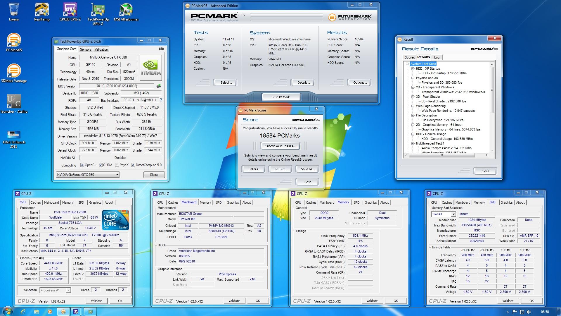Open Internet Explorer from the taskbar
Screen dimensions: 561x316
point(23,312)
